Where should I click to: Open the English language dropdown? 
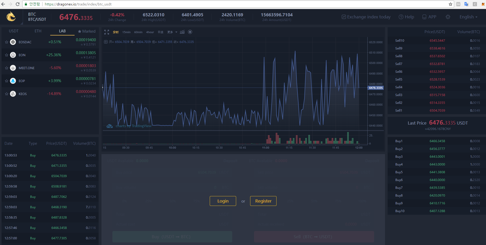click(468, 17)
